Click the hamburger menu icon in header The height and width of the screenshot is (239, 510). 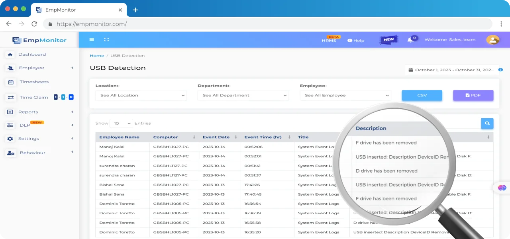click(x=92, y=39)
